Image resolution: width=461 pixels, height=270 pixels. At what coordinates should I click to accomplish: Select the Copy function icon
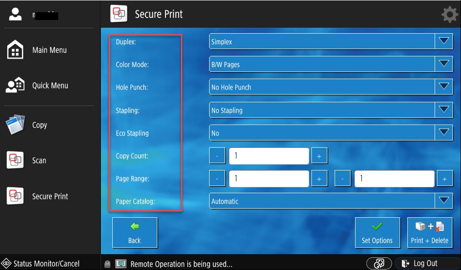(15, 125)
